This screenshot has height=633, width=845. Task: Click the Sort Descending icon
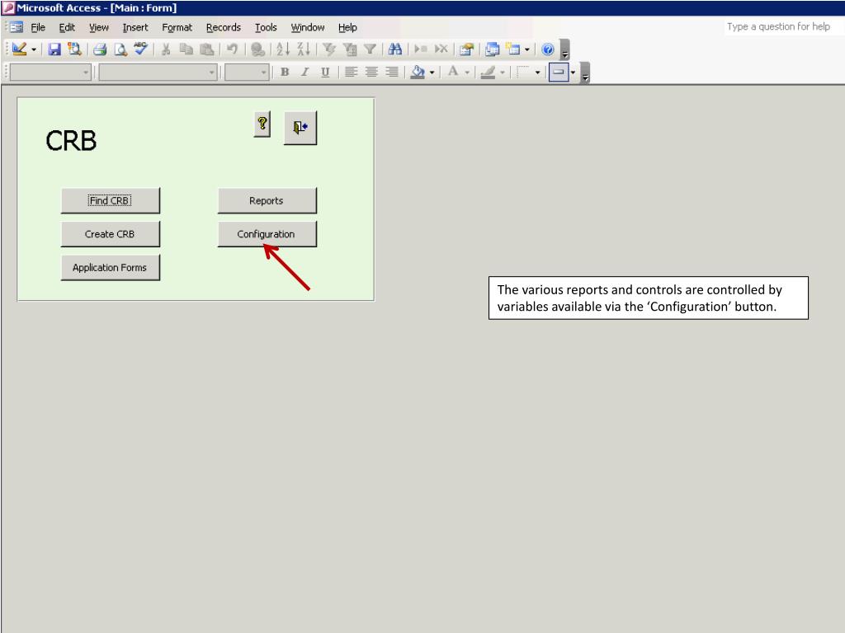[304, 49]
